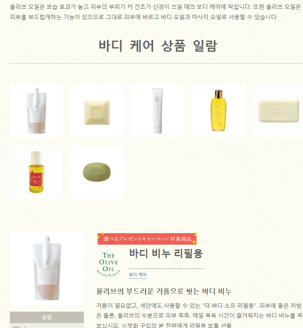Screen dimensions: 303x328
Task: Click the 용량 header bar
Action: 47,317
